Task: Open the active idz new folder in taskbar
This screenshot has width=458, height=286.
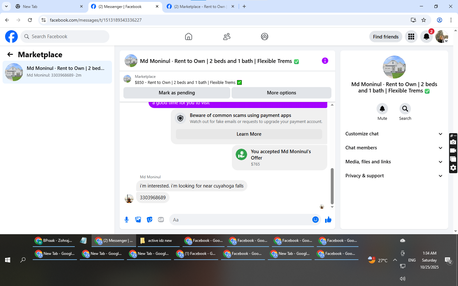Action: coord(158,241)
